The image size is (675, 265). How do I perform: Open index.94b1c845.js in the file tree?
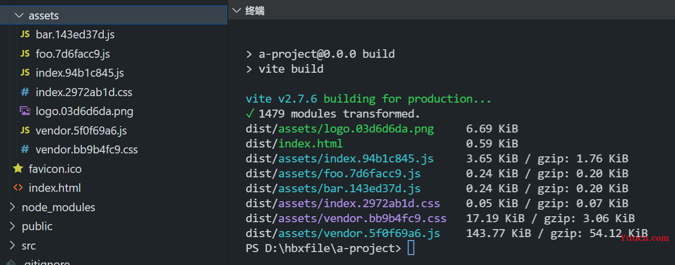[x=80, y=73]
